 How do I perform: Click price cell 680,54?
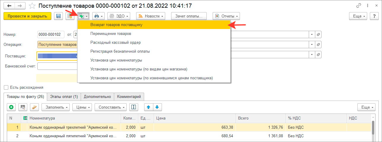click(x=194, y=136)
